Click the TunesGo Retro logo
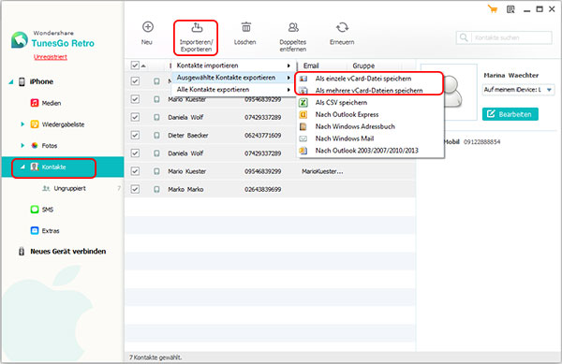The image size is (562, 364). click(x=20, y=40)
